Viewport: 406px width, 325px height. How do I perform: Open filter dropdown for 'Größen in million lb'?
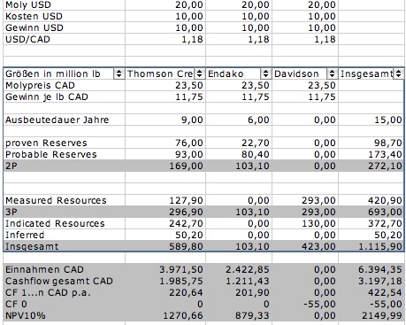pyautogui.click(x=119, y=74)
